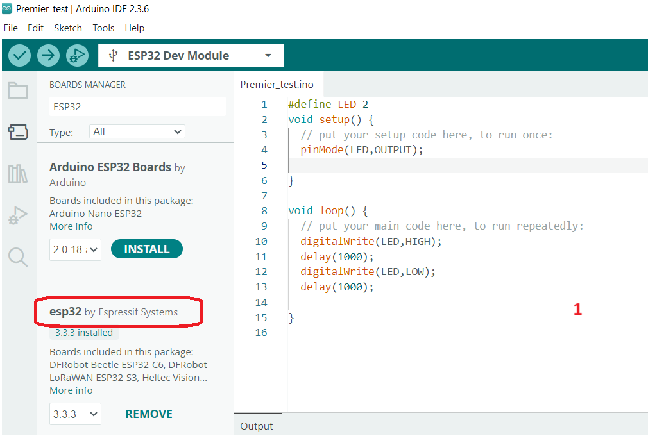This screenshot has width=648, height=436.
Task: Open the Debug sidebar icon
Action: [18, 215]
